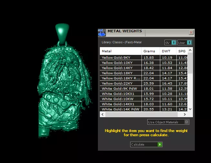
Task: Select the Yellow Gold:18KY R... row
Action: pos(143,78)
